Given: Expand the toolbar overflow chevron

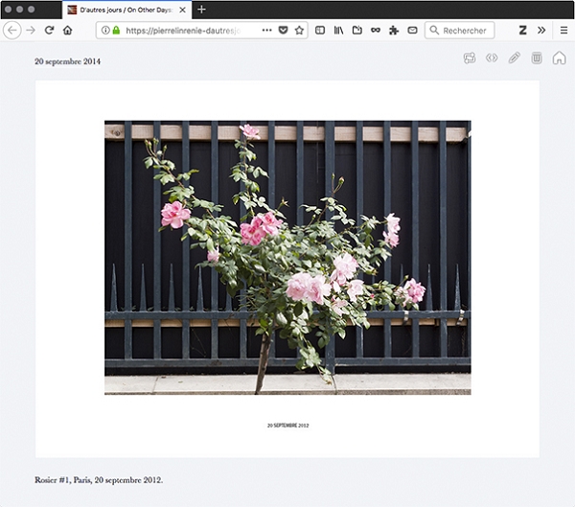Looking at the screenshot, I should coord(541,31).
